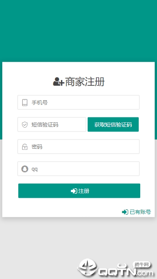Click the mobile phone icon in 手机号 field
157x279 pixels.
pos(25,103)
